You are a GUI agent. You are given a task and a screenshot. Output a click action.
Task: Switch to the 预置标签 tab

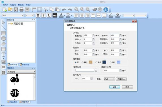click(25, 64)
